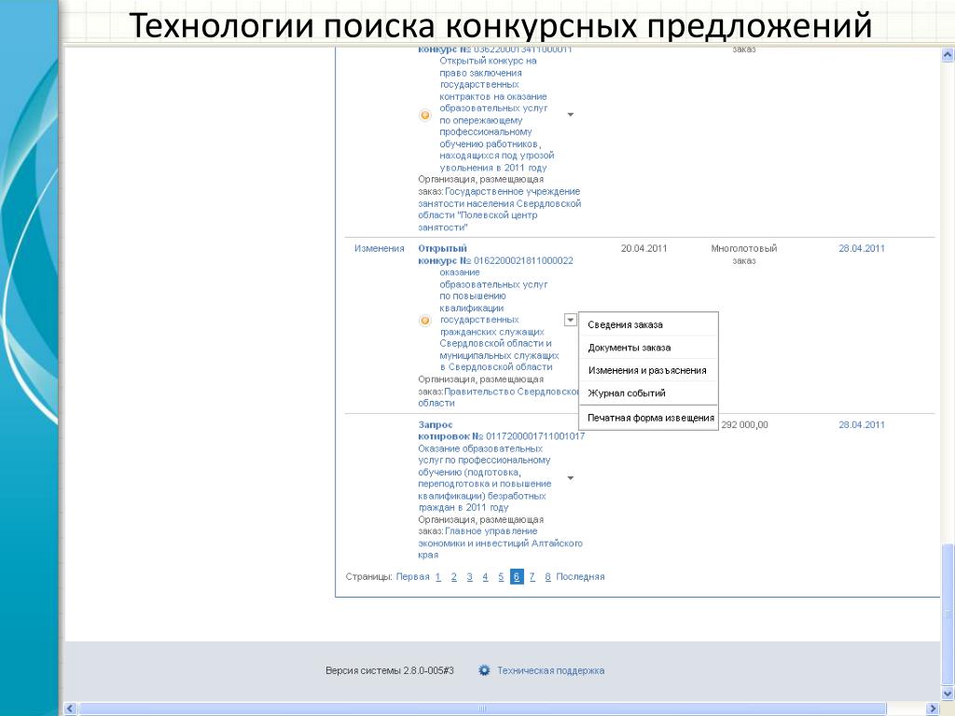Go to pagination page 8
955x716 pixels.
(x=547, y=576)
